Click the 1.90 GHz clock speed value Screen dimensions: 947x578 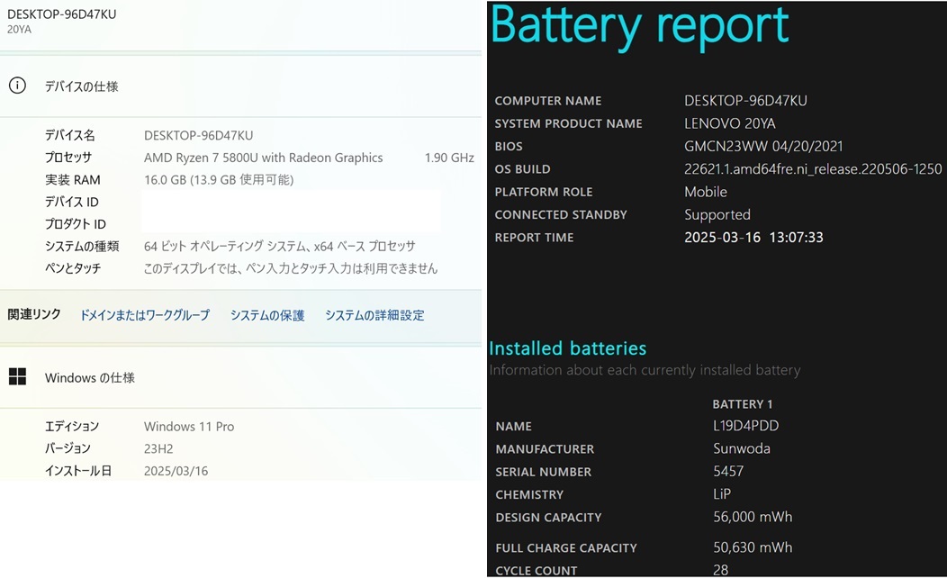tap(449, 158)
